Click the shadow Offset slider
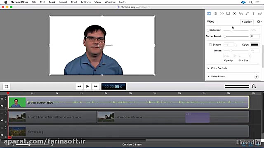This screenshot has width=264, height=148. pos(236,51)
